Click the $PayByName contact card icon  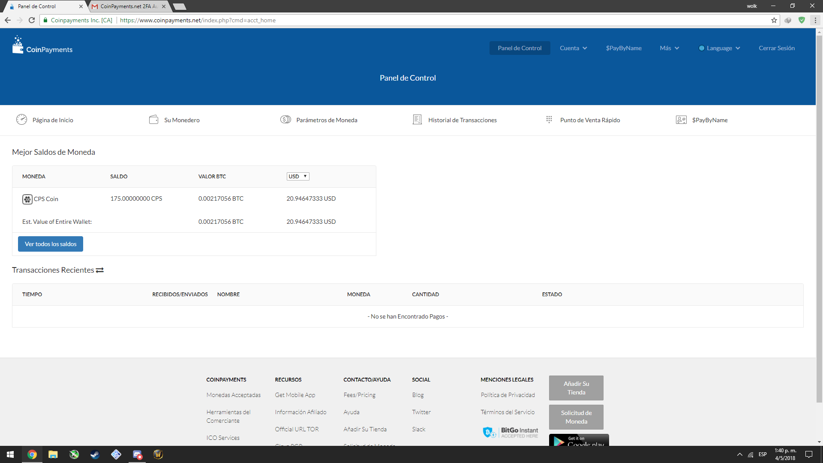(681, 120)
